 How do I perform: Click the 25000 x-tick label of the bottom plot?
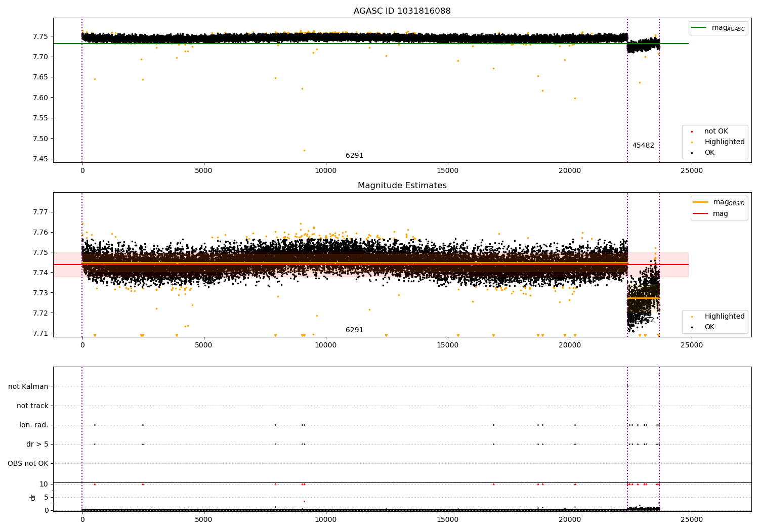(x=692, y=519)
